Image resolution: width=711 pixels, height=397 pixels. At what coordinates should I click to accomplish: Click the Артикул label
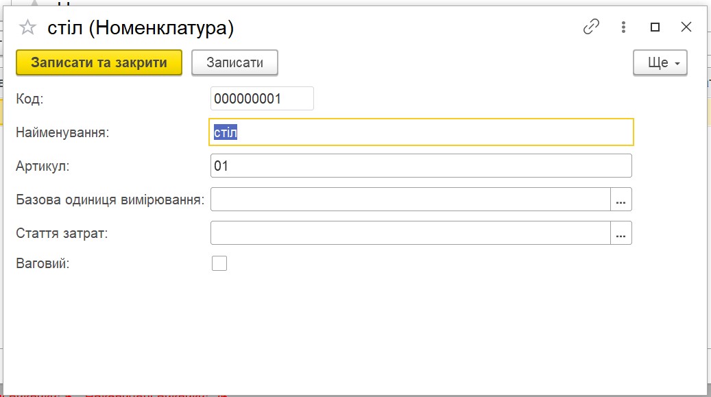coord(43,166)
